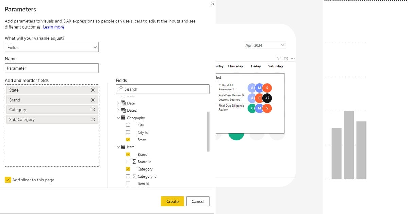
Task: Expand the Date2 table in the Fields list
Action: click(118, 110)
